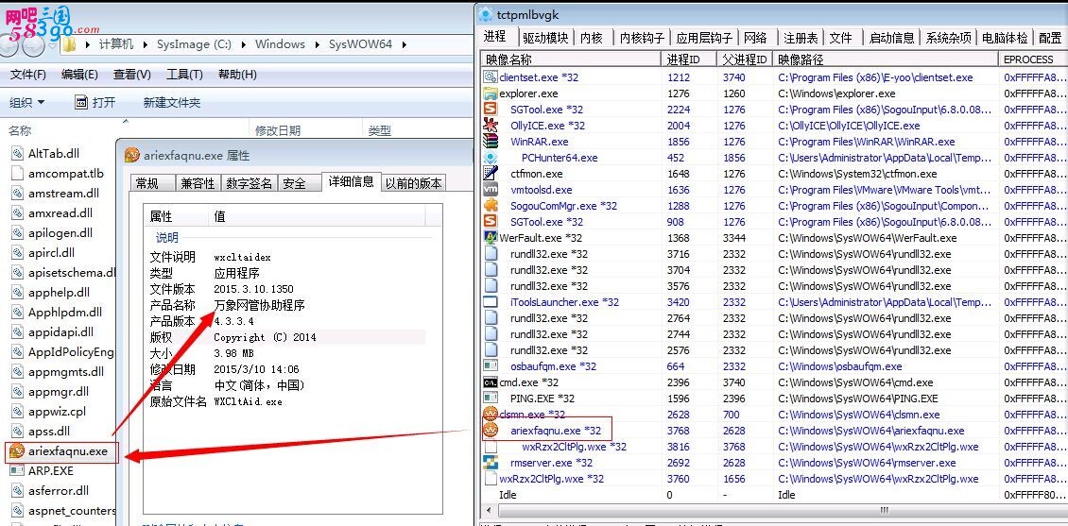Select PCHunter64.exe process icon

(x=491, y=157)
